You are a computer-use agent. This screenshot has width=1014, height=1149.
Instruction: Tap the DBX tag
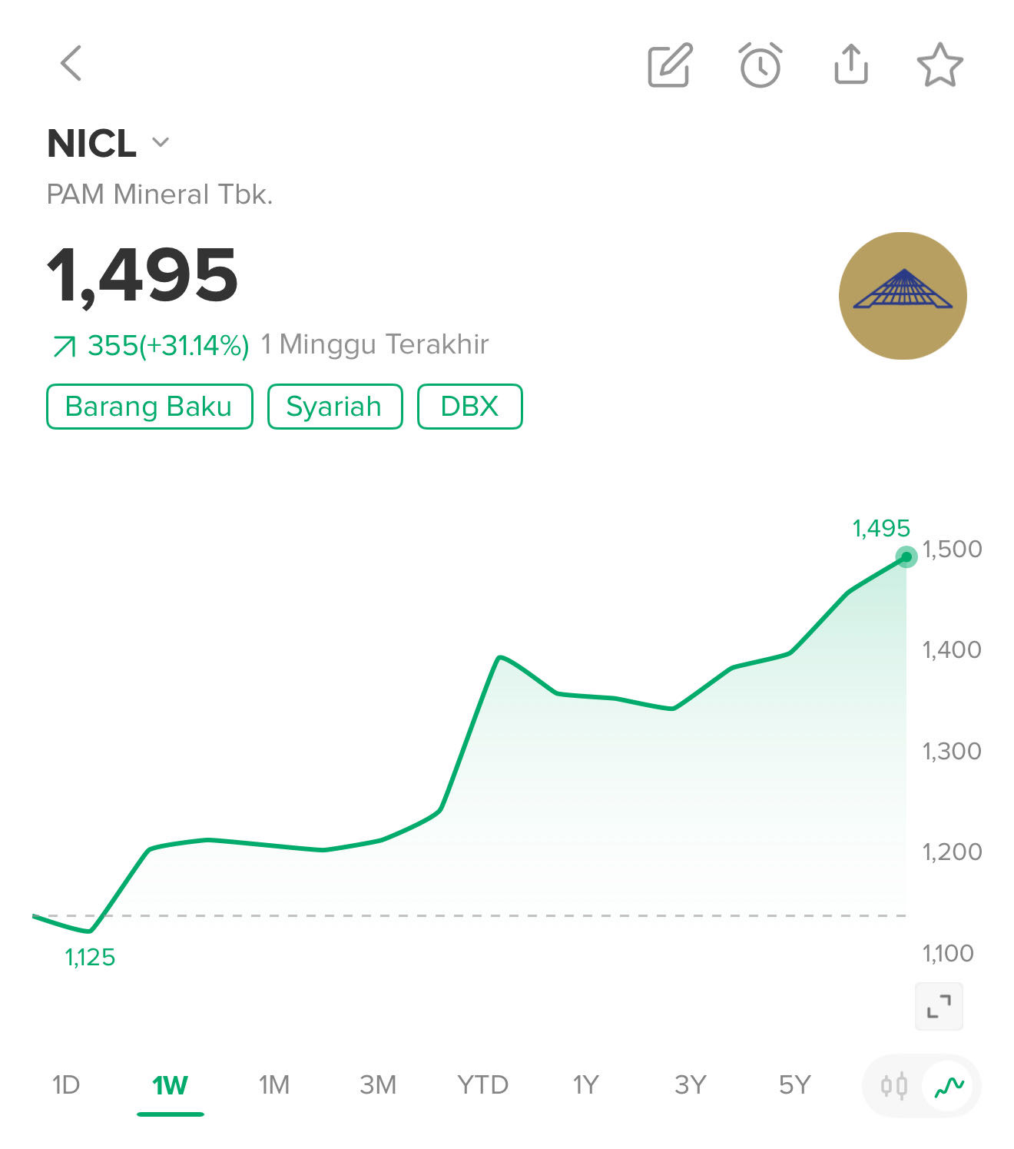pos(469,407)
